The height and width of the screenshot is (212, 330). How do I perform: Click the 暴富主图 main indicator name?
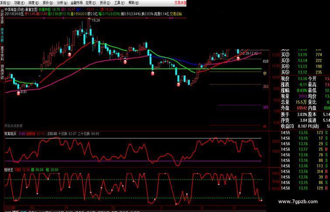(31, 10)
